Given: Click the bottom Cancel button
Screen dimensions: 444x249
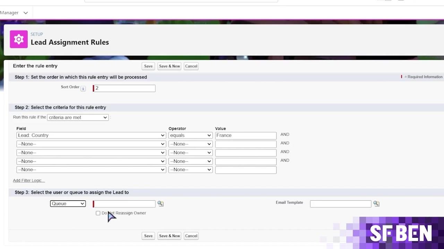Looking at the screenshot, I should [191, 236].
